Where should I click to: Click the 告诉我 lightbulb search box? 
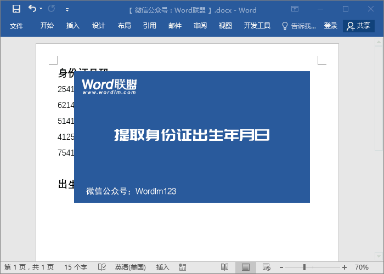click(299, 26)
